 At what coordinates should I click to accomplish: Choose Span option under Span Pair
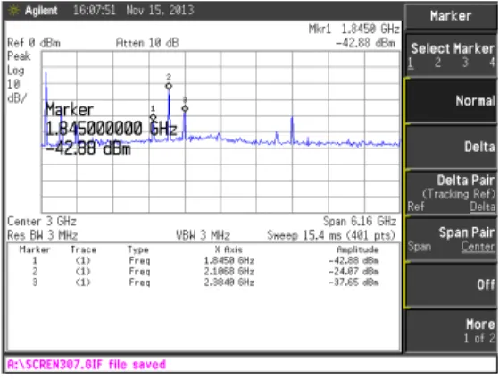tap(420, 247)
